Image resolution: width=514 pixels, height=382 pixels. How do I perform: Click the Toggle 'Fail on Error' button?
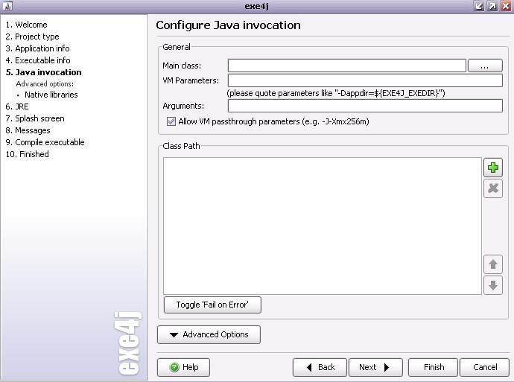click(x=212, y=305)
